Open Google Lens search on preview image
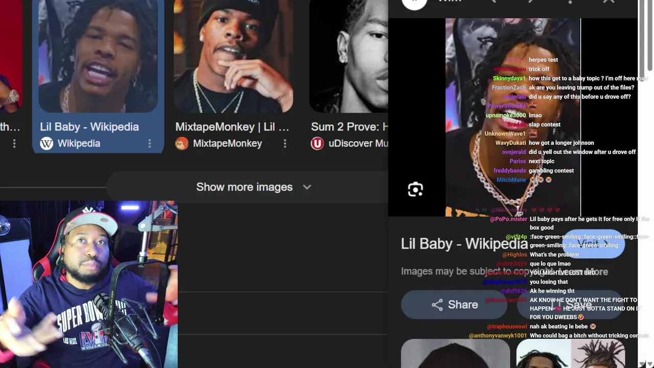The image size is (654, 368). [415, 190]
